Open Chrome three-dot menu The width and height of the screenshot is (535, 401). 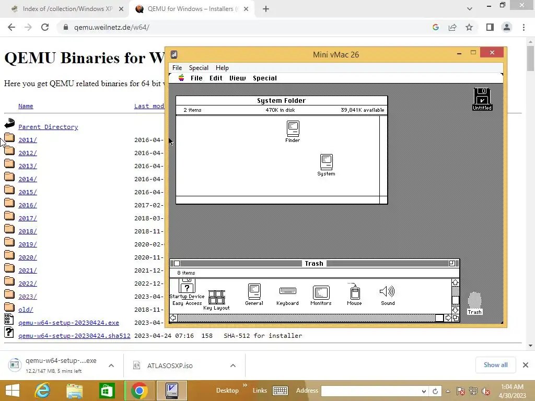click(524, 27)
